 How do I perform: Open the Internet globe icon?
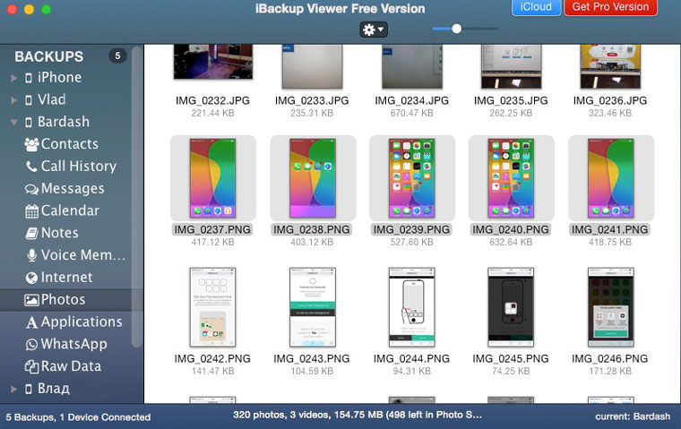tap(31, 278)
